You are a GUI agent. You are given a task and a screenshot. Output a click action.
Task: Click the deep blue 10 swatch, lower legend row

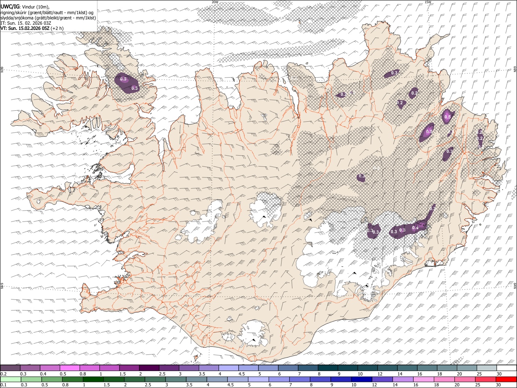361,379
